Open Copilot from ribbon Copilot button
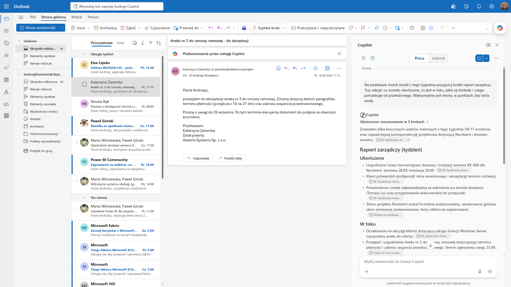Image resolution: width=511 pixels, height=287 pixels. (500, 28)
